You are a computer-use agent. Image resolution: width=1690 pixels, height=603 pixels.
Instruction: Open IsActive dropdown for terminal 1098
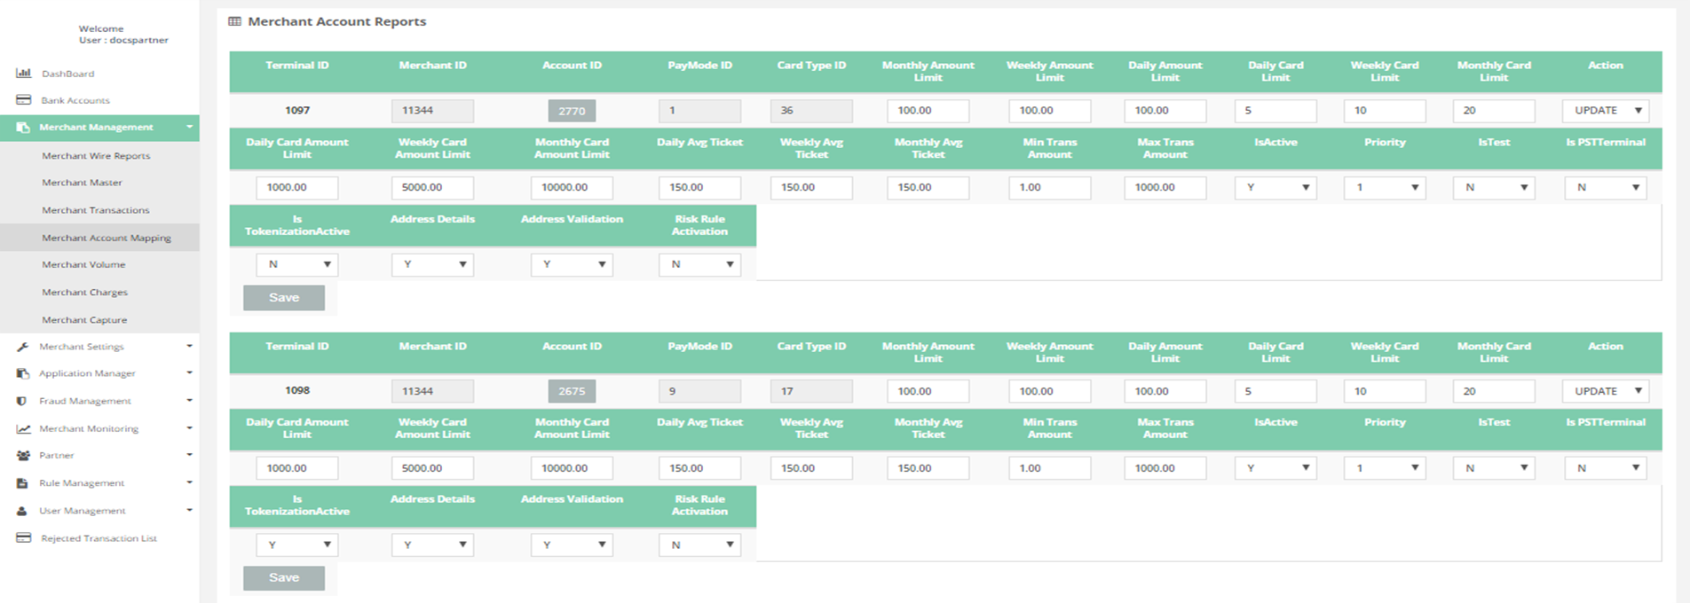pos(1275,468)
